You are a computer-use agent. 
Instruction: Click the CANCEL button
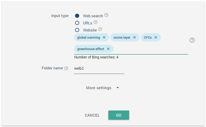coord(92,115)
